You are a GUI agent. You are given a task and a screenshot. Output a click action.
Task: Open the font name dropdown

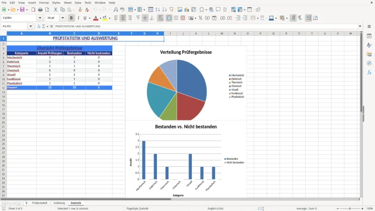pyautogui.click(x=40, y=18)
